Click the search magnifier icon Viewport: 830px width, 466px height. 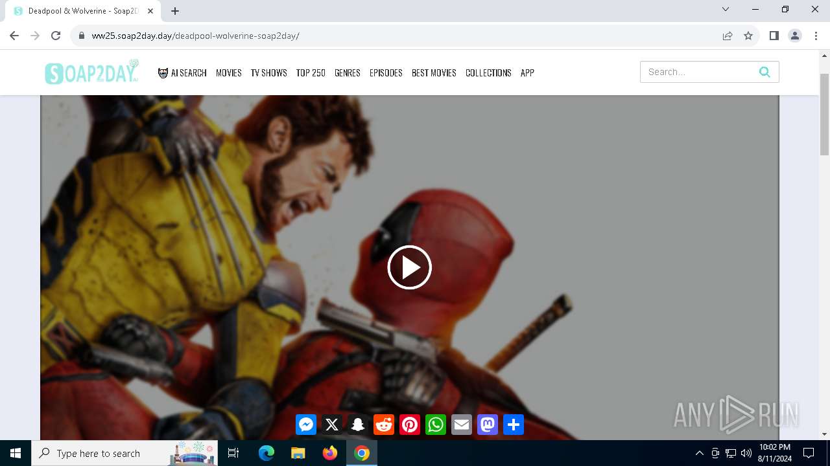(765, 72)
